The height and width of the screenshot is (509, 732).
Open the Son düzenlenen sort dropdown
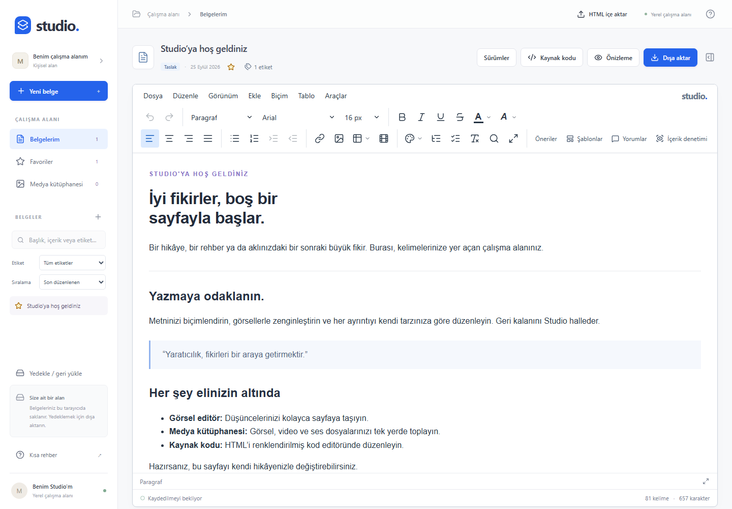click(72, 282)
